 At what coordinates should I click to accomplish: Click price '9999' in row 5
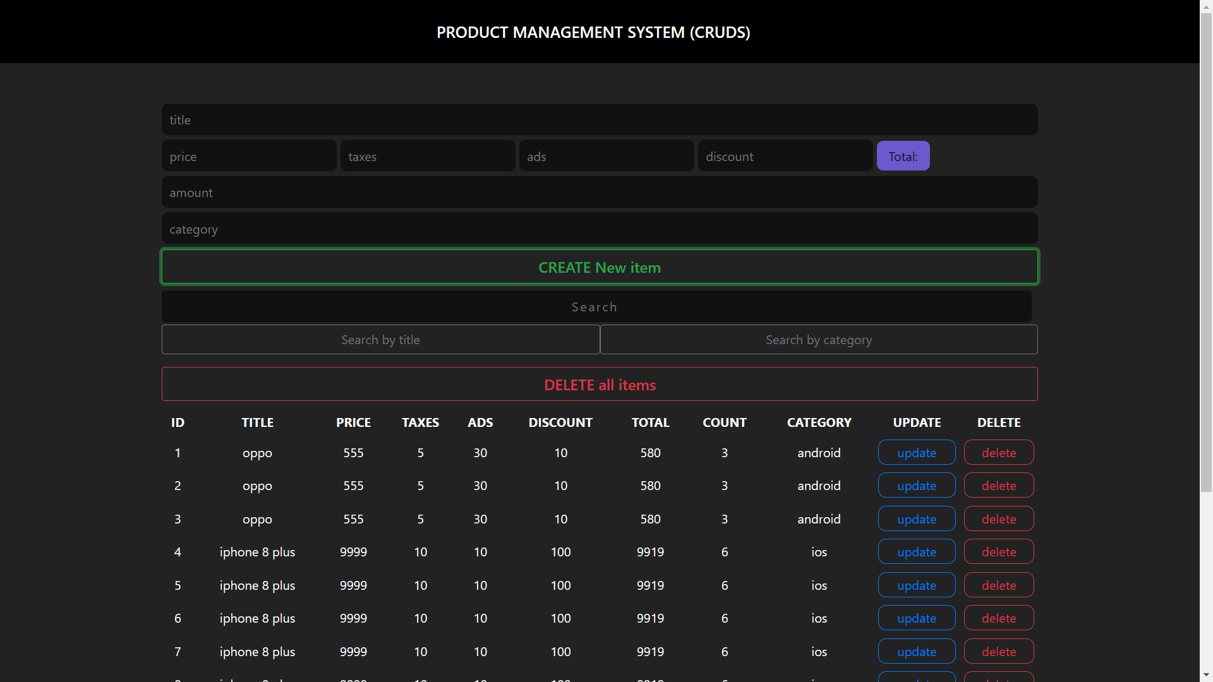click(x=353, y=585)
